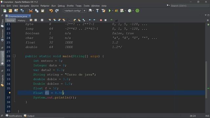This screenshot has width=210, height=118.
Task: Click line number 37 in gutter
Action: click(8, 98)
